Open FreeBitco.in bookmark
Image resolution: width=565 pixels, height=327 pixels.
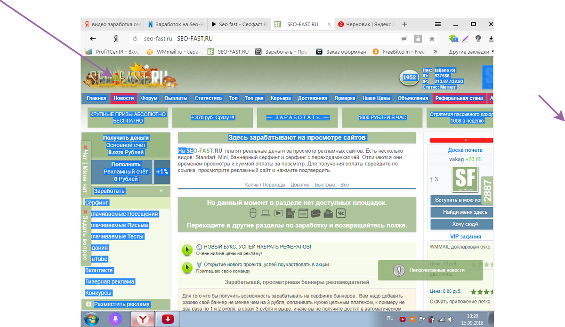click(399, 52)
